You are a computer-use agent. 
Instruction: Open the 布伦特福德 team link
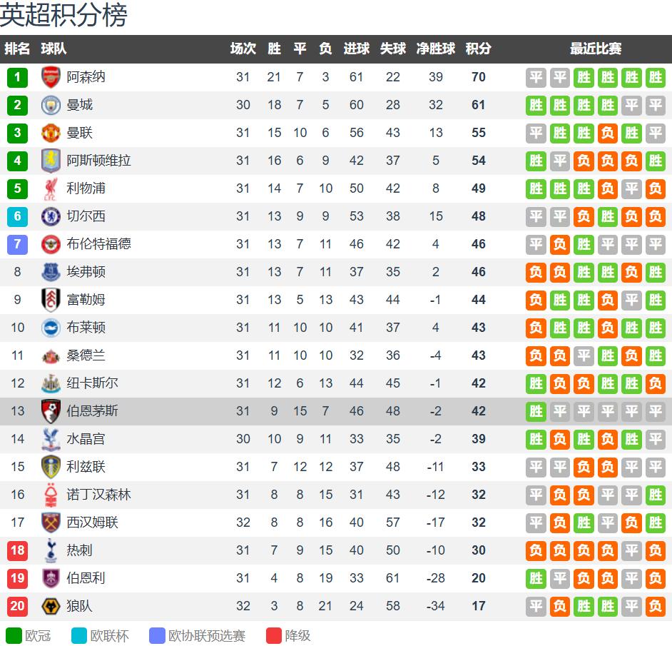98,244
